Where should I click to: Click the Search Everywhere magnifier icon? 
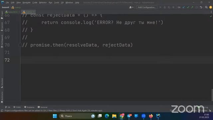click(206, 7)
